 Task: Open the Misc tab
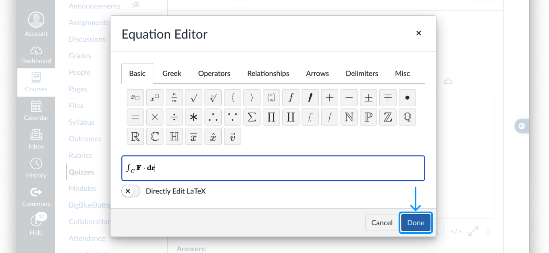402,73
